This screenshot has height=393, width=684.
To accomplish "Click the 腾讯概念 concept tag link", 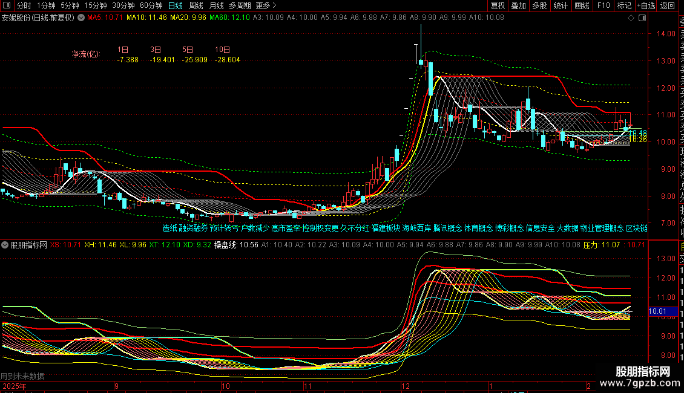I will tap(447, 229).
